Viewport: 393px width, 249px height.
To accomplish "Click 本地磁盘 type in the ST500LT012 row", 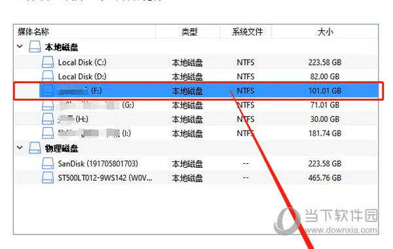I will (x=187, y=178).
